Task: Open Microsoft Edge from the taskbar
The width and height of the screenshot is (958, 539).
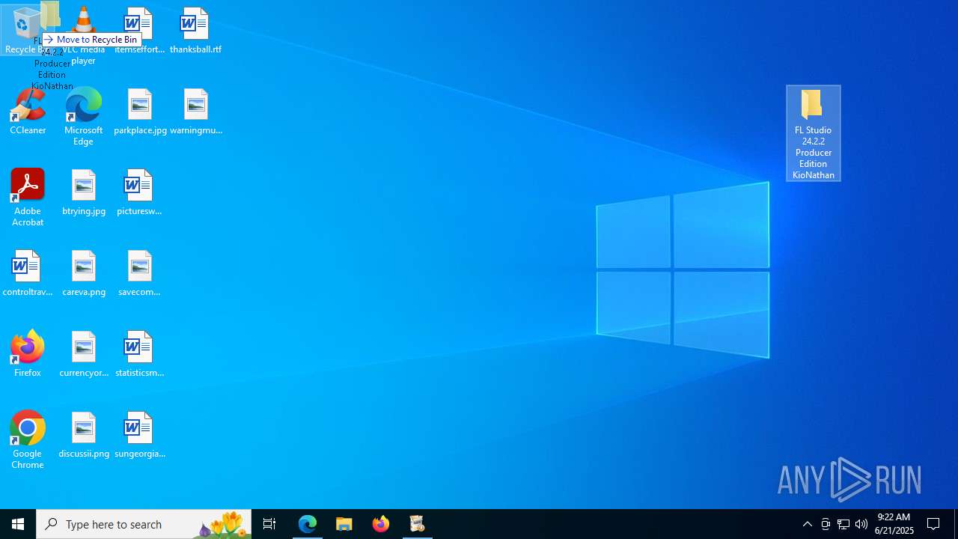Action: [308, 524]
